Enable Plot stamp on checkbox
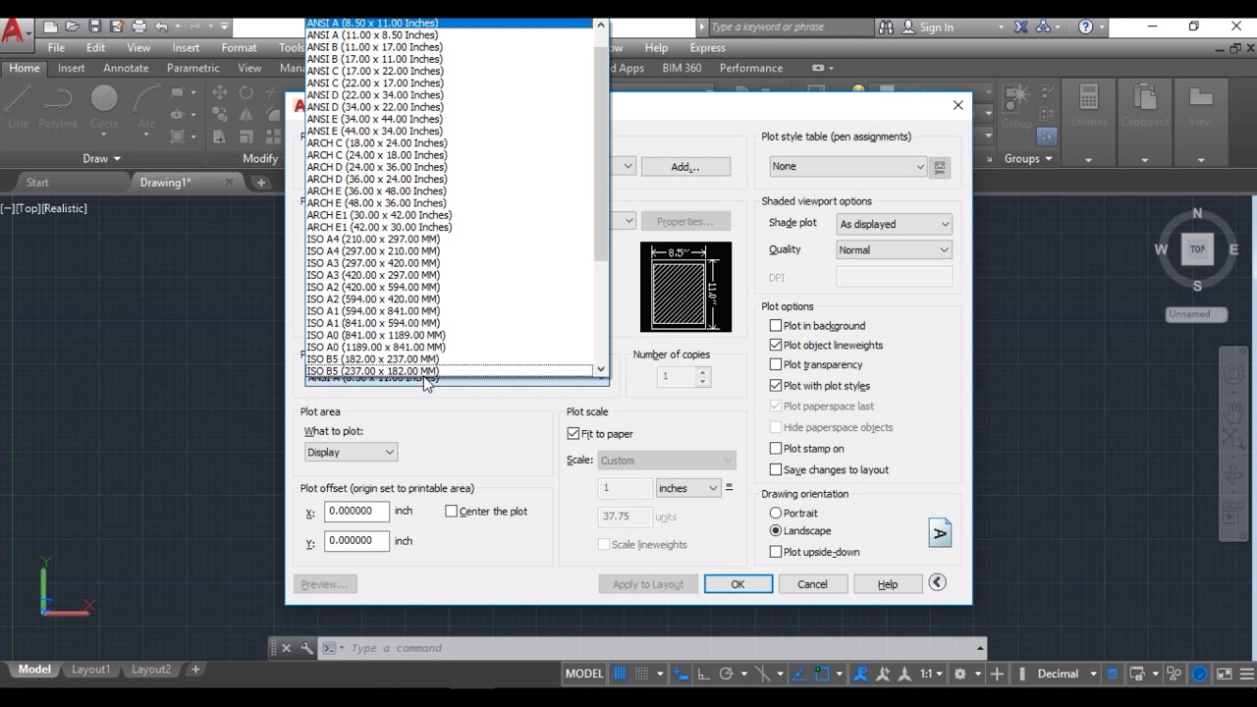This screenshot has width=1257, height=707. pyautogui.click(x=776, y=449)
